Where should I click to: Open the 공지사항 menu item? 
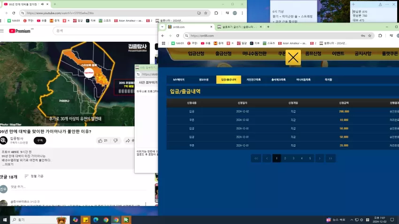click(x=363, y=53)
